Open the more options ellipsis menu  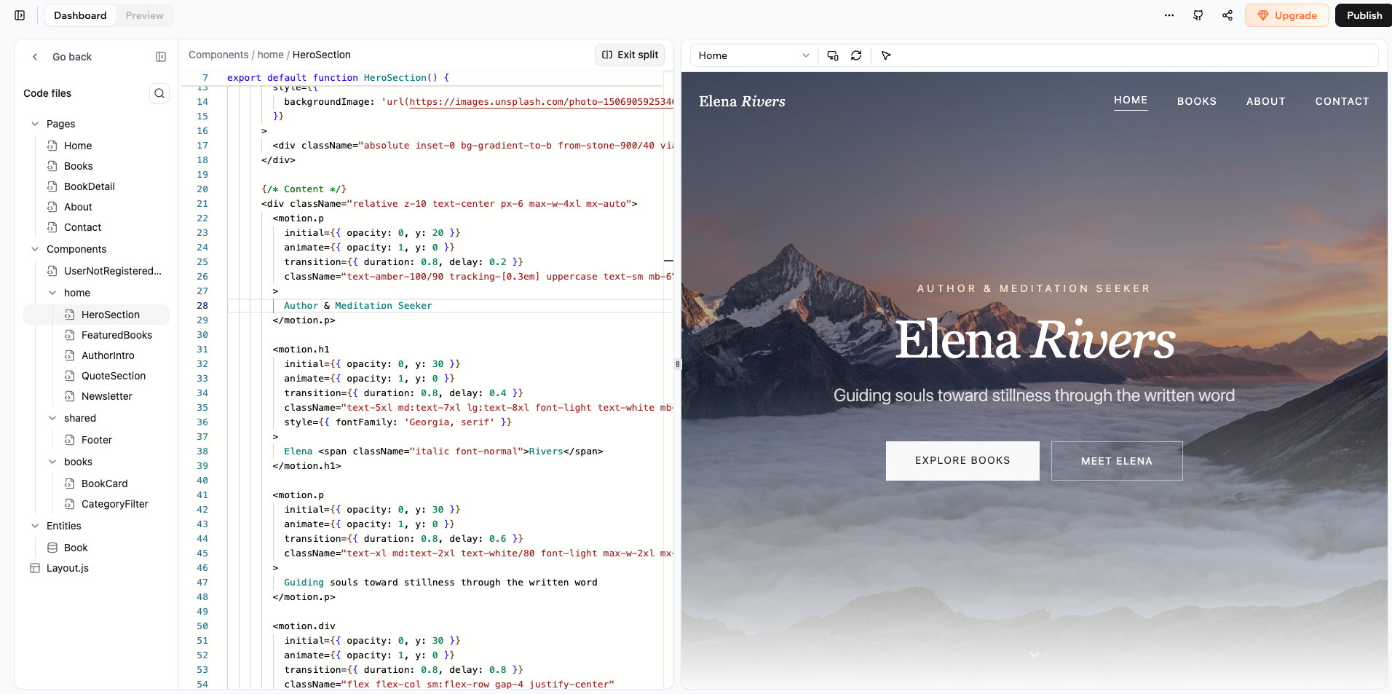pos(1168,15)
